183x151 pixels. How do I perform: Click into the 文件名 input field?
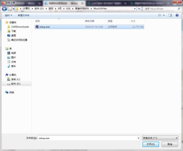88,138
